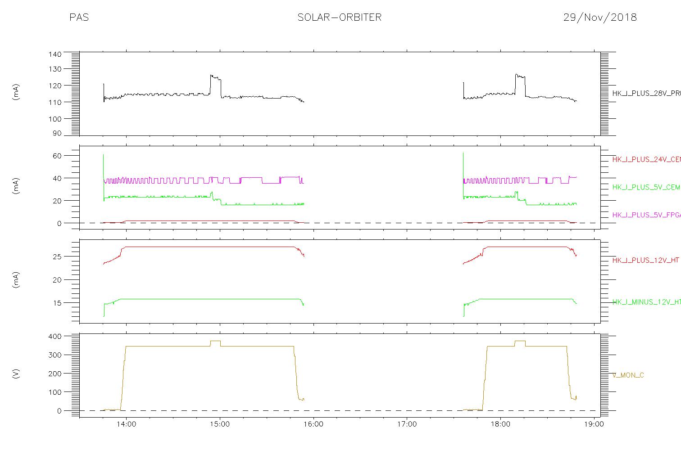The height and width of the screenshot is (459, 681).
Task: Click the 15 tick label
Action: point(57,303)
